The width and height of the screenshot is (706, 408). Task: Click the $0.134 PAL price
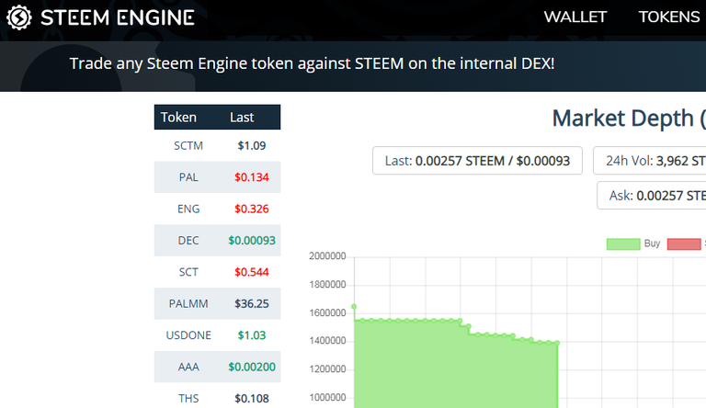point(252,177)
